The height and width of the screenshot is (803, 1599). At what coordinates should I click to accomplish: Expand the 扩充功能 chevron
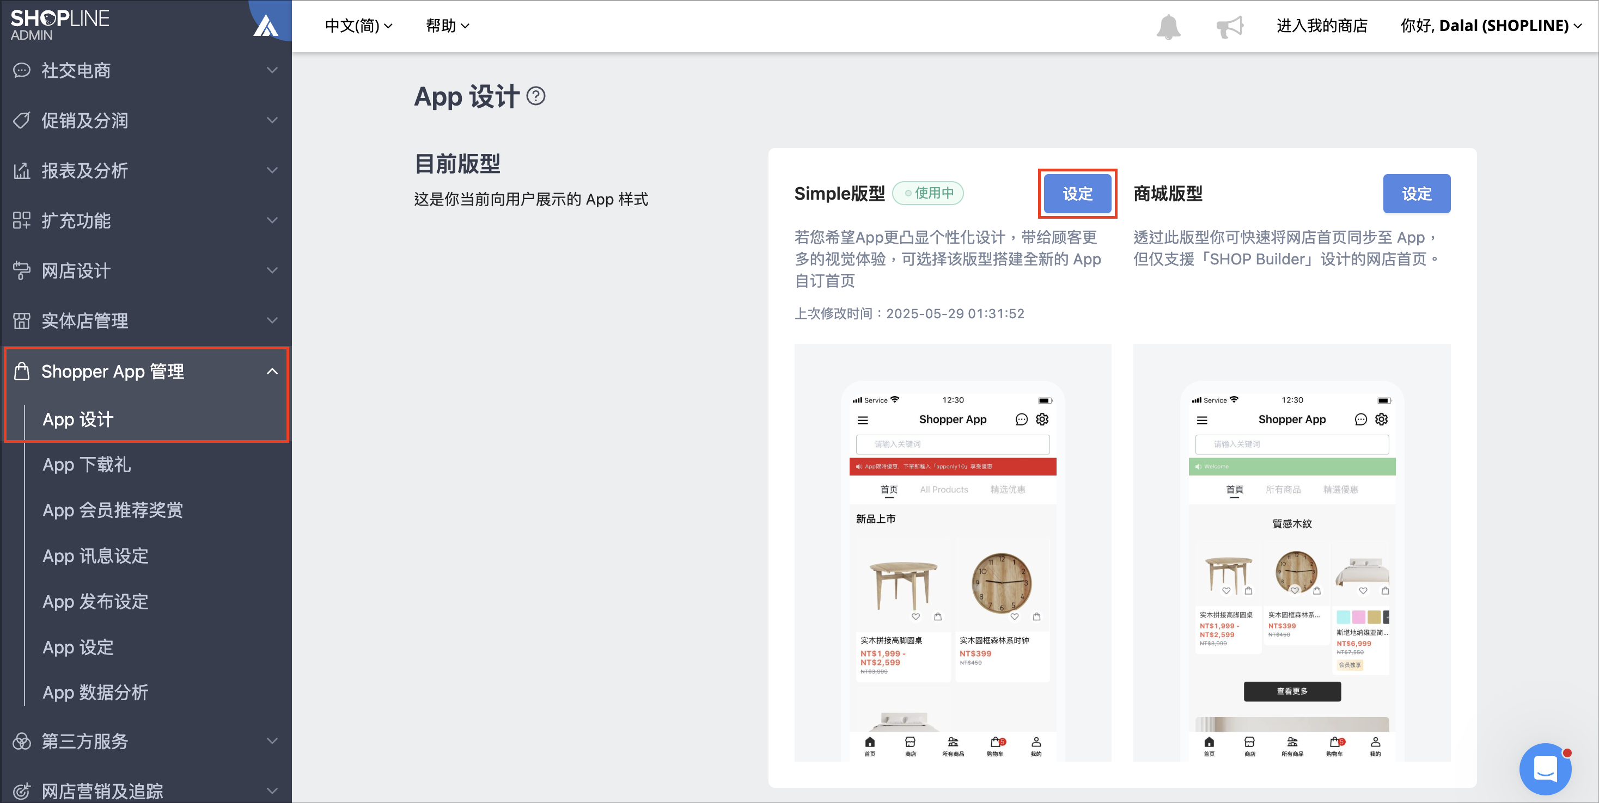coord(272,220)
